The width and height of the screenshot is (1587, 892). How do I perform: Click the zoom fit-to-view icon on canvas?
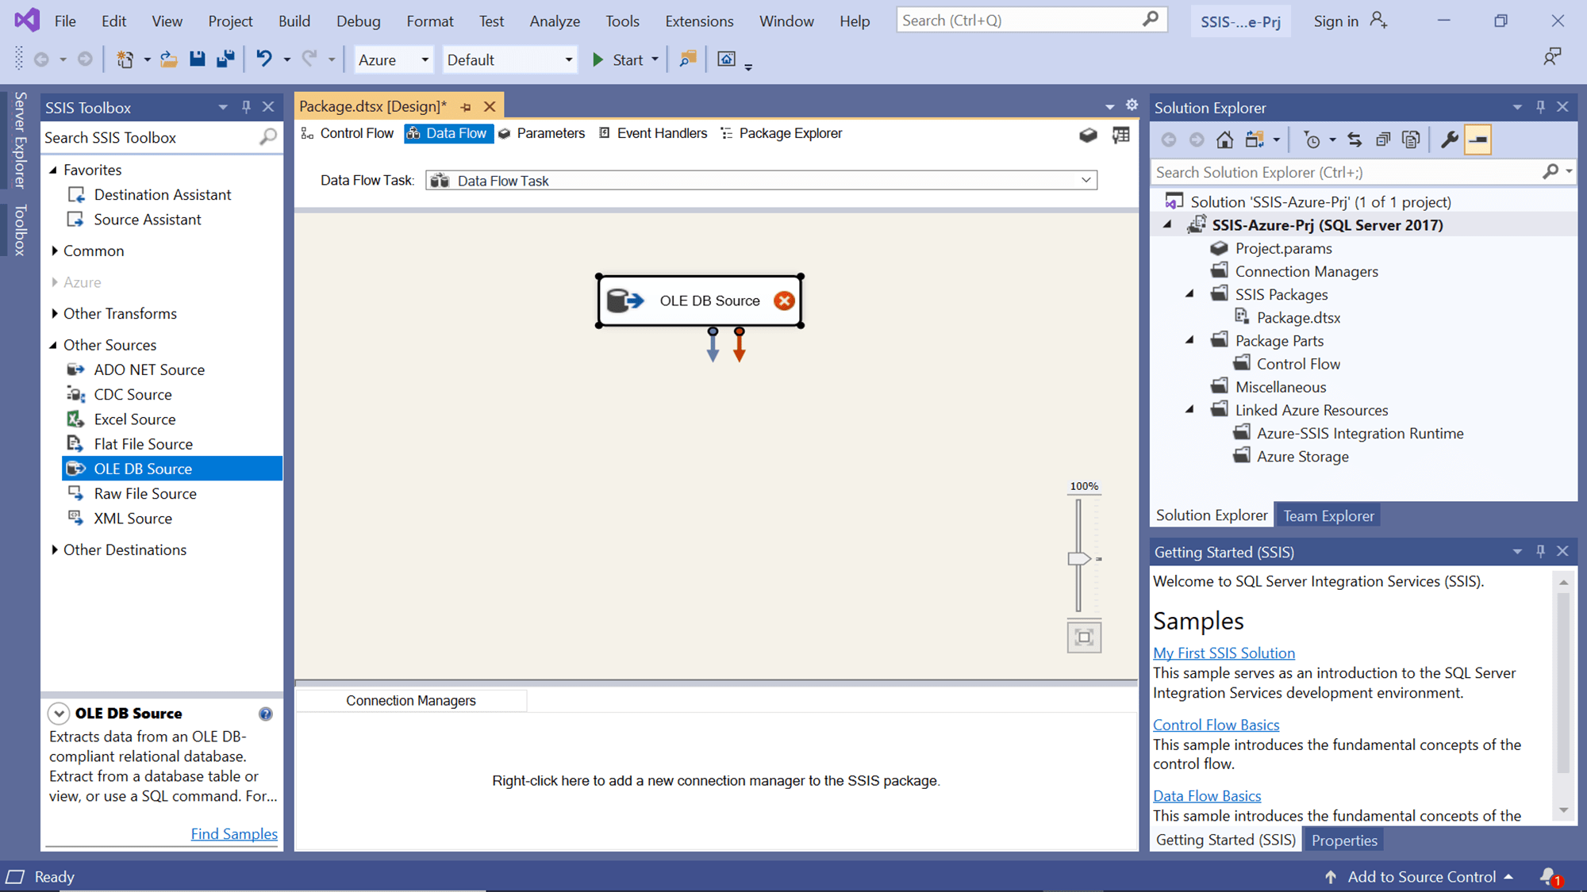(x=1084, y=637)
